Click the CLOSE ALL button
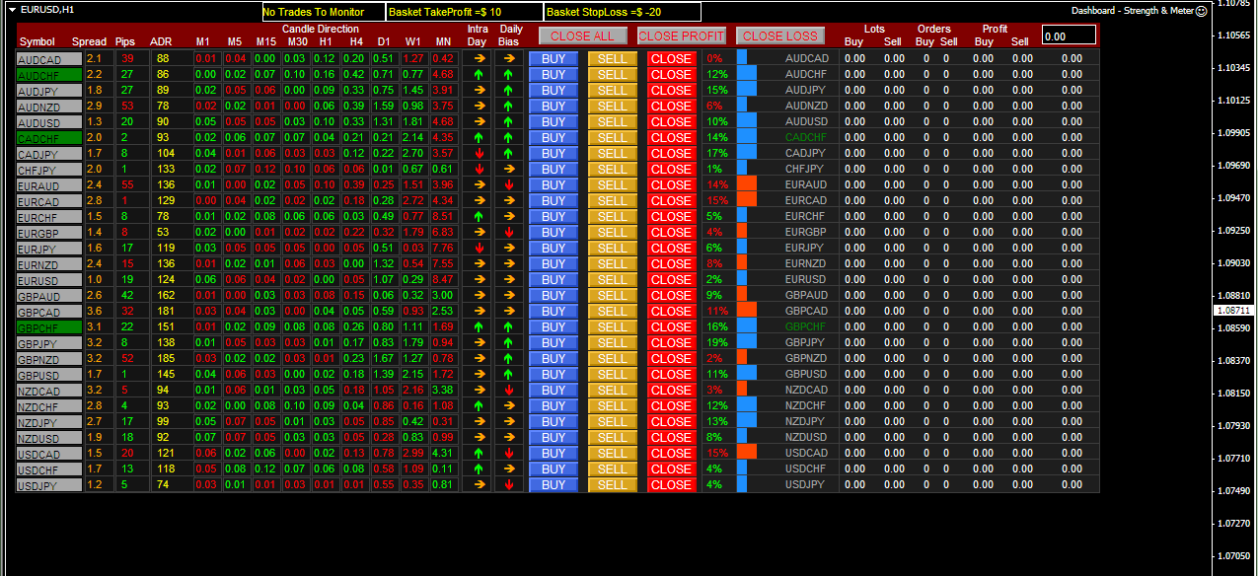Screen dimensions: 1258x576 pyautogui.click(x=582, y=36)
